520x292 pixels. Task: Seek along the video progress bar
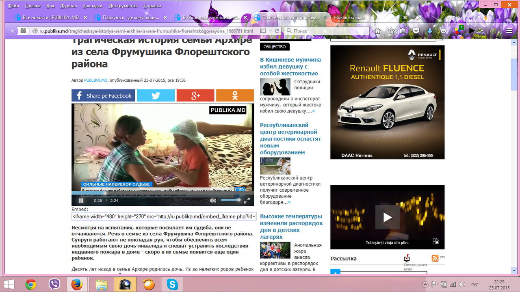click(x=162, y=193)
